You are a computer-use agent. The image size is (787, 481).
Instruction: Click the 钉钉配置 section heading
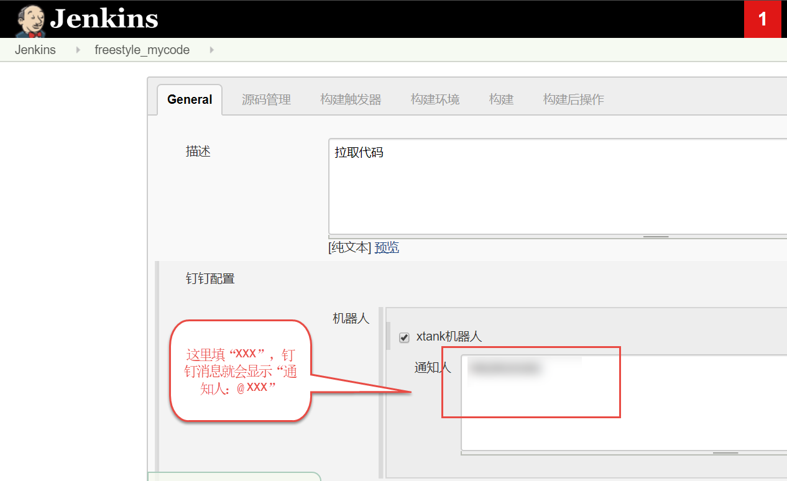tap(210, 278)
